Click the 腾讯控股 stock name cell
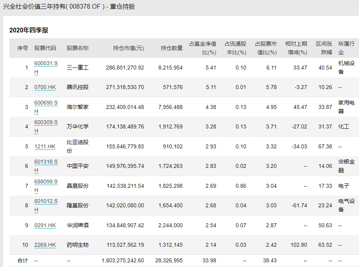Screen dimensions: 359x267 [78, 87]
